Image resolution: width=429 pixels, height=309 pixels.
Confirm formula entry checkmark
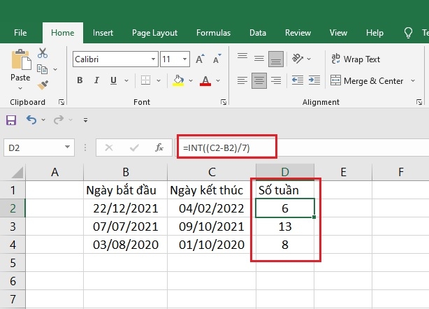coord(134,148)
